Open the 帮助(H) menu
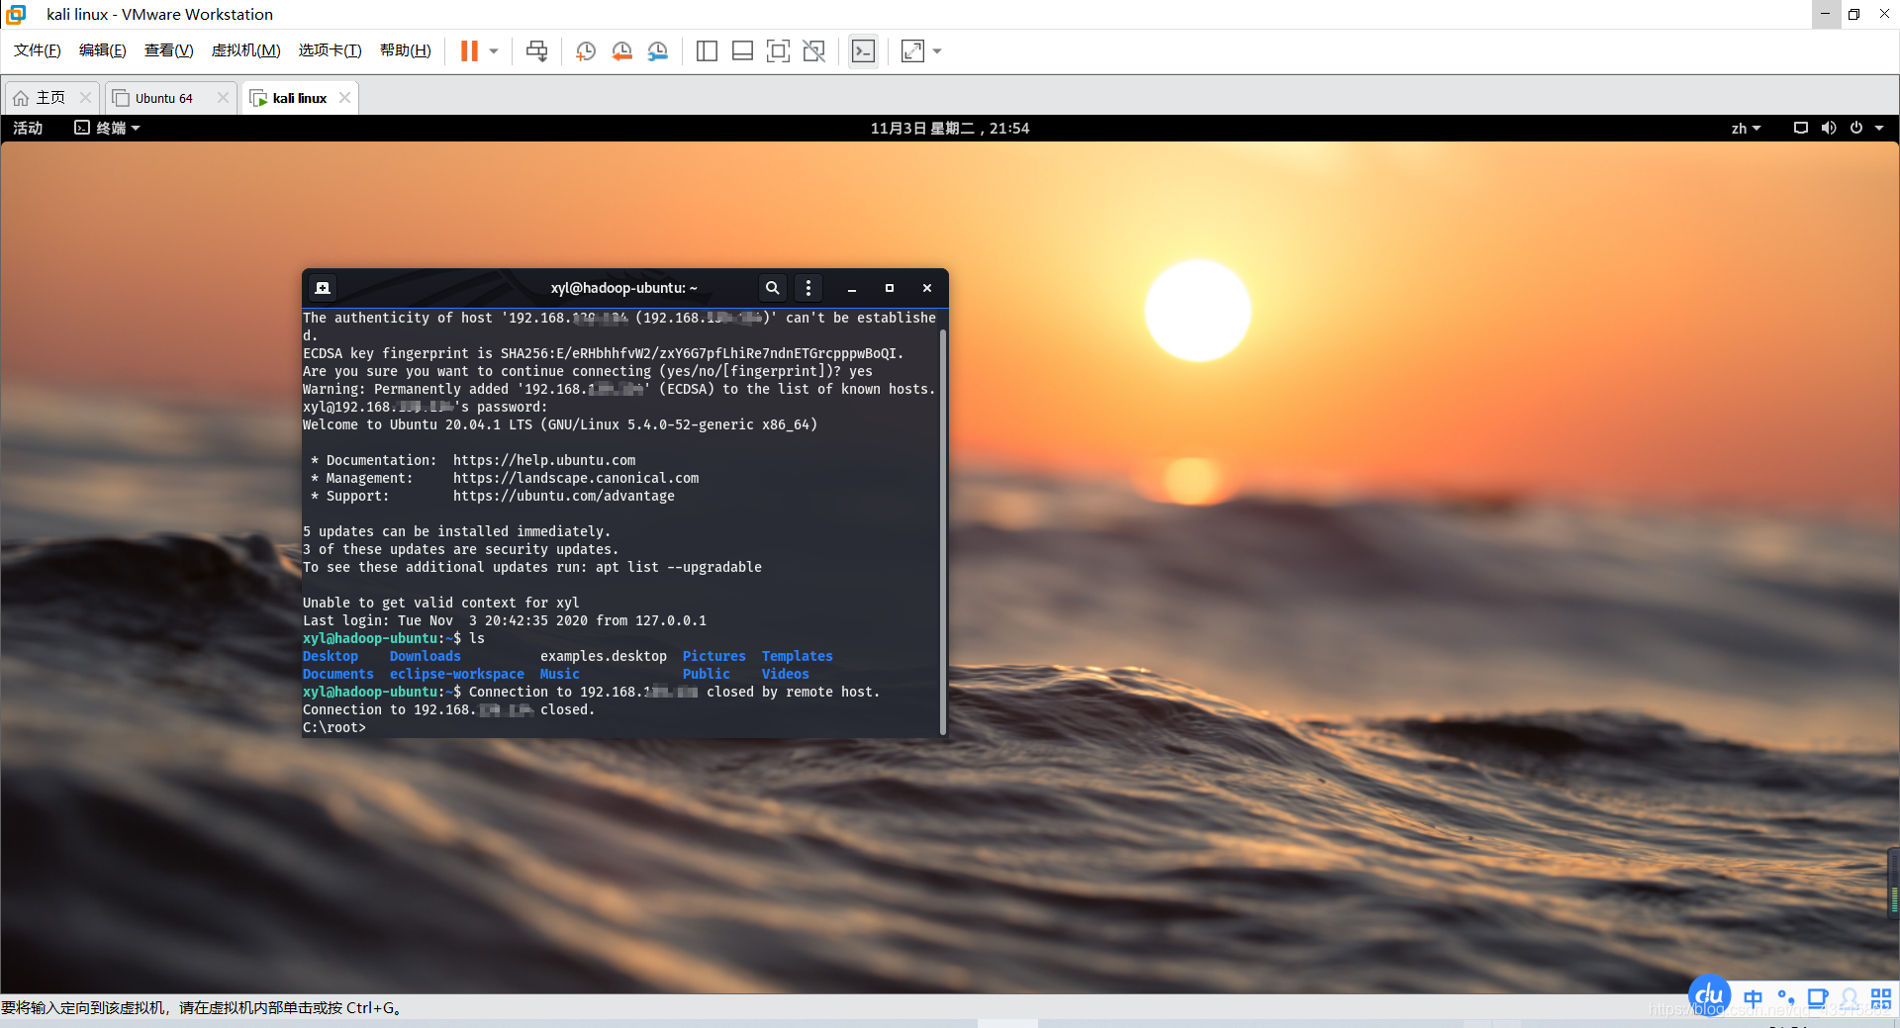The image size is (1900, 1028). pos(406,50)
